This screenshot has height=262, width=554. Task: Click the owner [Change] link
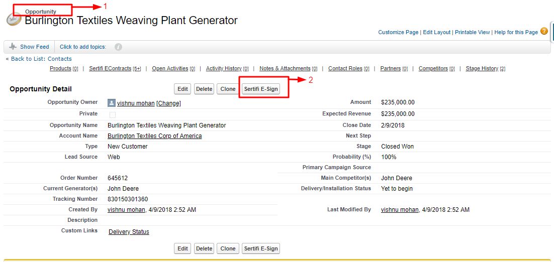tap(168, 103)
